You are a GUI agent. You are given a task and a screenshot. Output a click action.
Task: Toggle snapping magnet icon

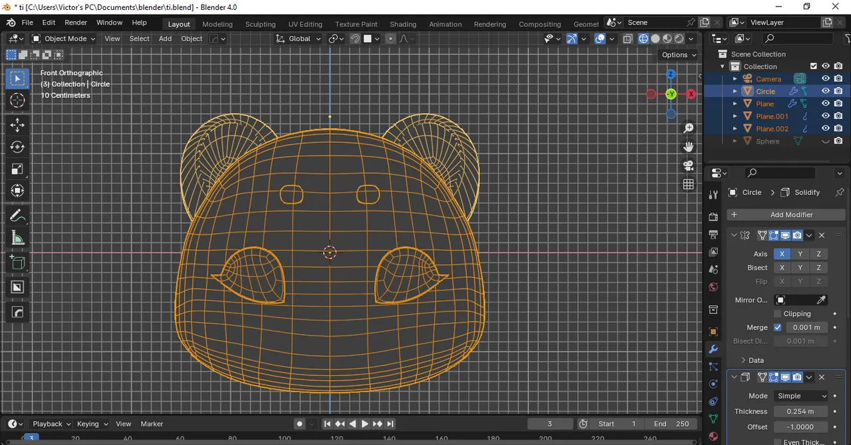click(355, 39)
